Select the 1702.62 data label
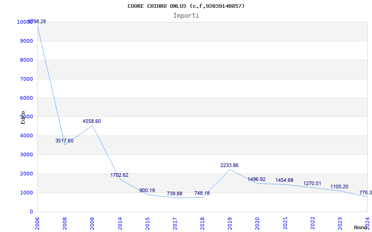Image resolution: width=372 pixels, height=232 pixels. pos(120,175)
